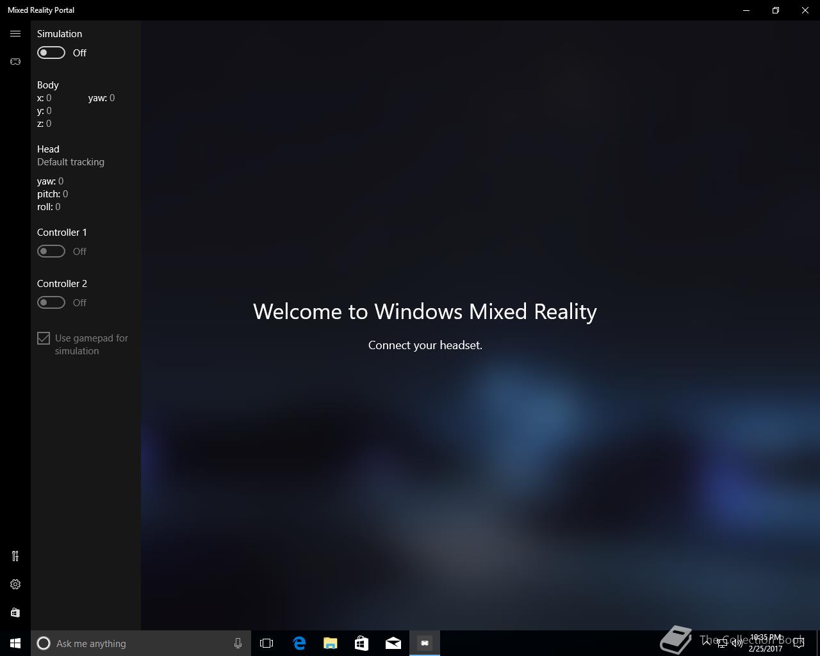This screenshot has width=820, height=656.
Task: Click the Body x value field
Action: pos(49,98)
